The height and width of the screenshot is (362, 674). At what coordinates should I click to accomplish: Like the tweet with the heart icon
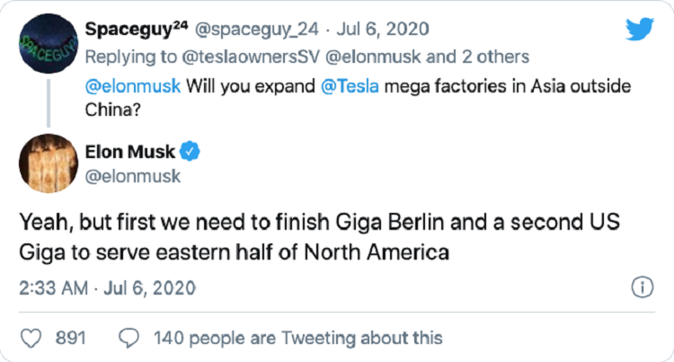coord(31,338)
